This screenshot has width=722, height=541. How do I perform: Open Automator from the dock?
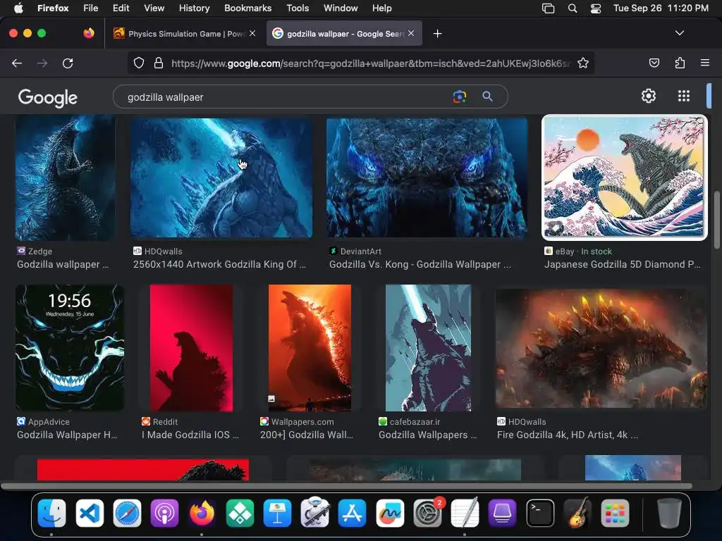[315, 513]
